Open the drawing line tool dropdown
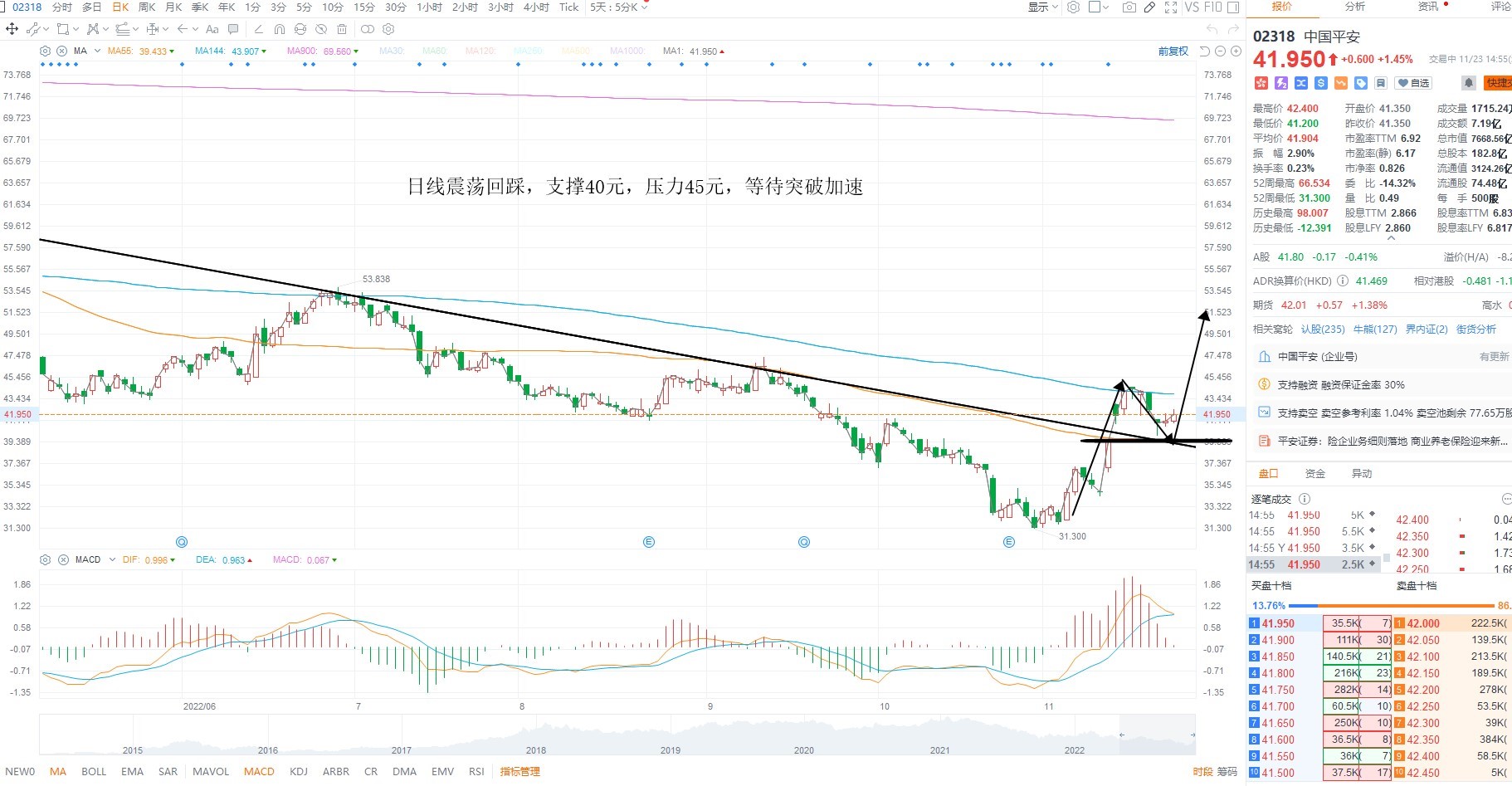Image resolution: width=1512 pixels, height=786 pixels. (x=46, y=29)
